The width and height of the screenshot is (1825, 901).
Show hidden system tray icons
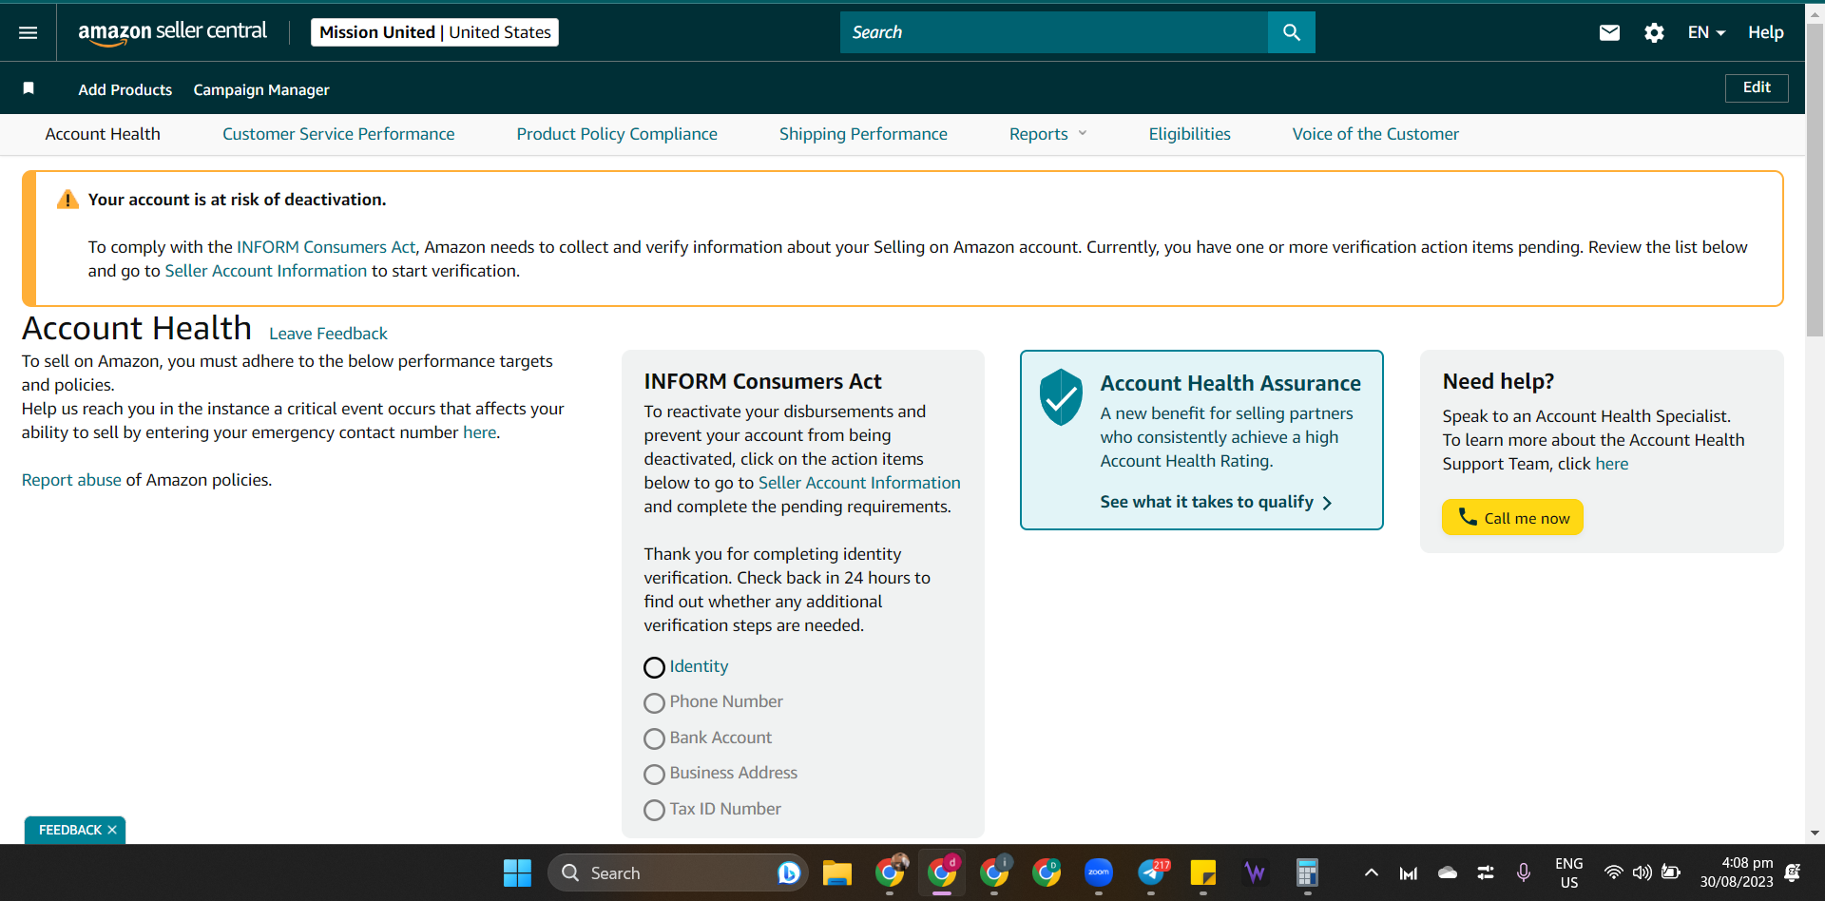(1371, 872)
